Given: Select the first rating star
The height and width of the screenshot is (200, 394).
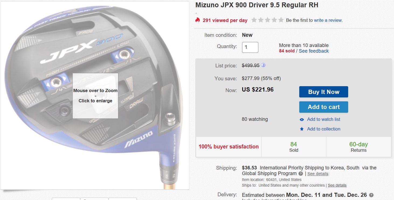Looking at the screenshot, I should (x=254, y=20).
